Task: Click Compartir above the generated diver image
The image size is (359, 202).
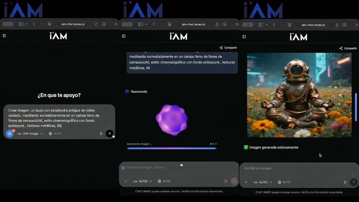Action: (x=348, y=48)
